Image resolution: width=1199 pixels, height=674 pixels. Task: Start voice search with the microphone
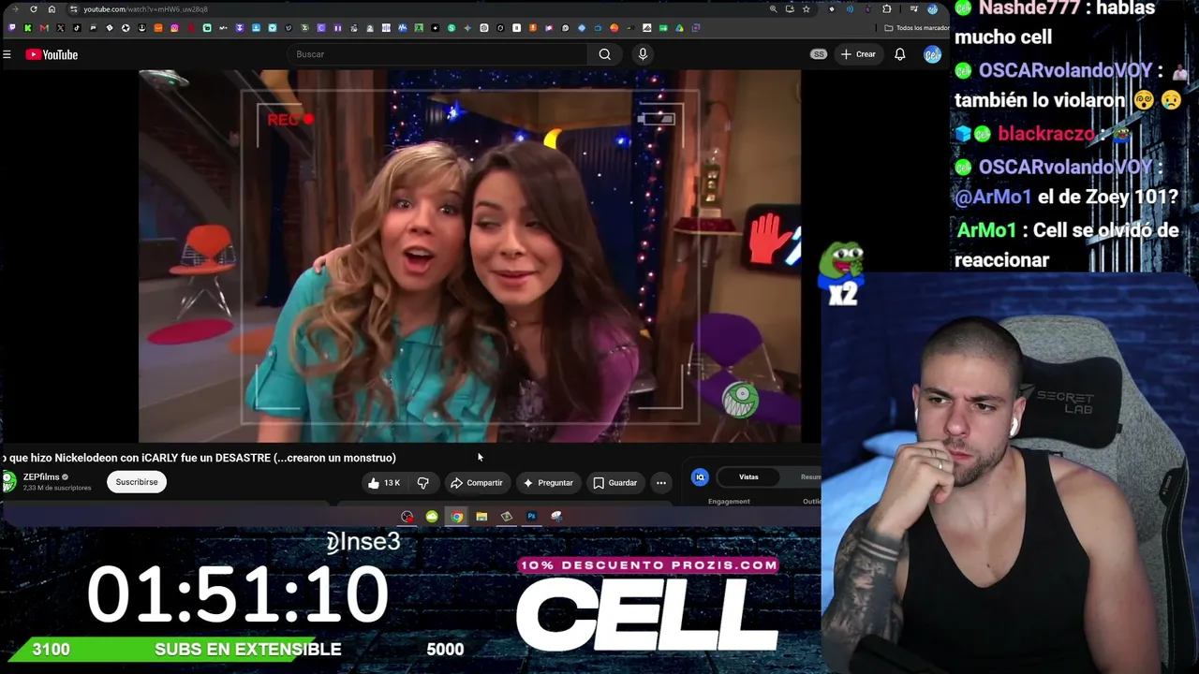click(x=643, y=54)
